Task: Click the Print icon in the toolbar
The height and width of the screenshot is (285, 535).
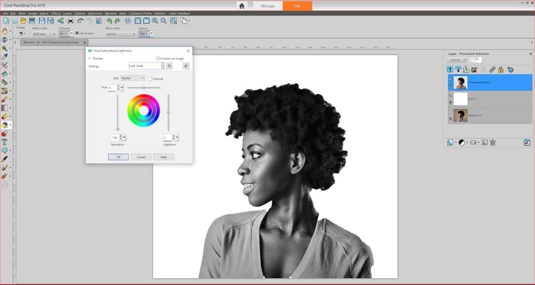Action: pyautogui.click(x=70, y=21)
